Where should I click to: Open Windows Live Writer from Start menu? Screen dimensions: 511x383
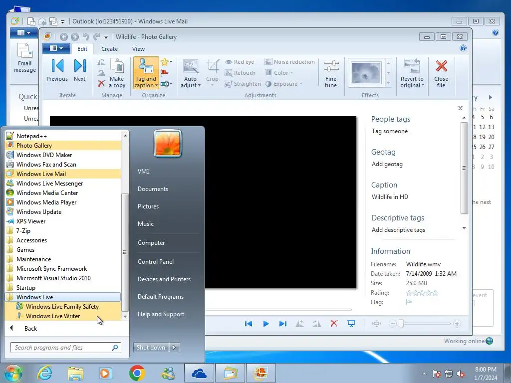63,316
